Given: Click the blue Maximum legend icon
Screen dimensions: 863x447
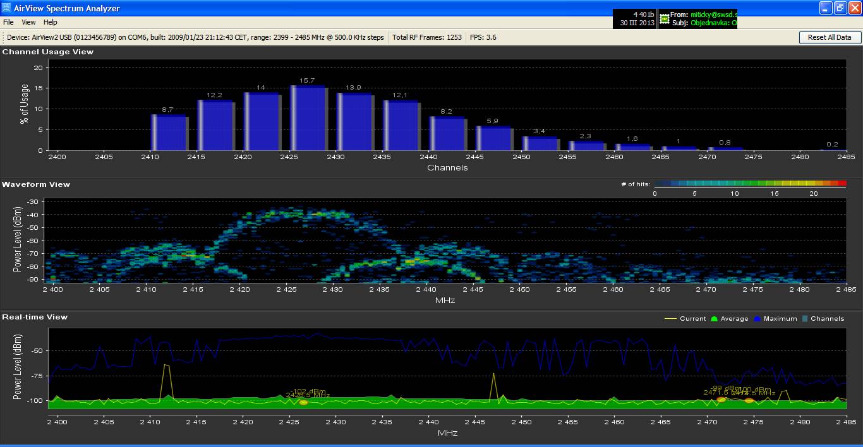Looking at the screenshot, I should coord(757,319).
